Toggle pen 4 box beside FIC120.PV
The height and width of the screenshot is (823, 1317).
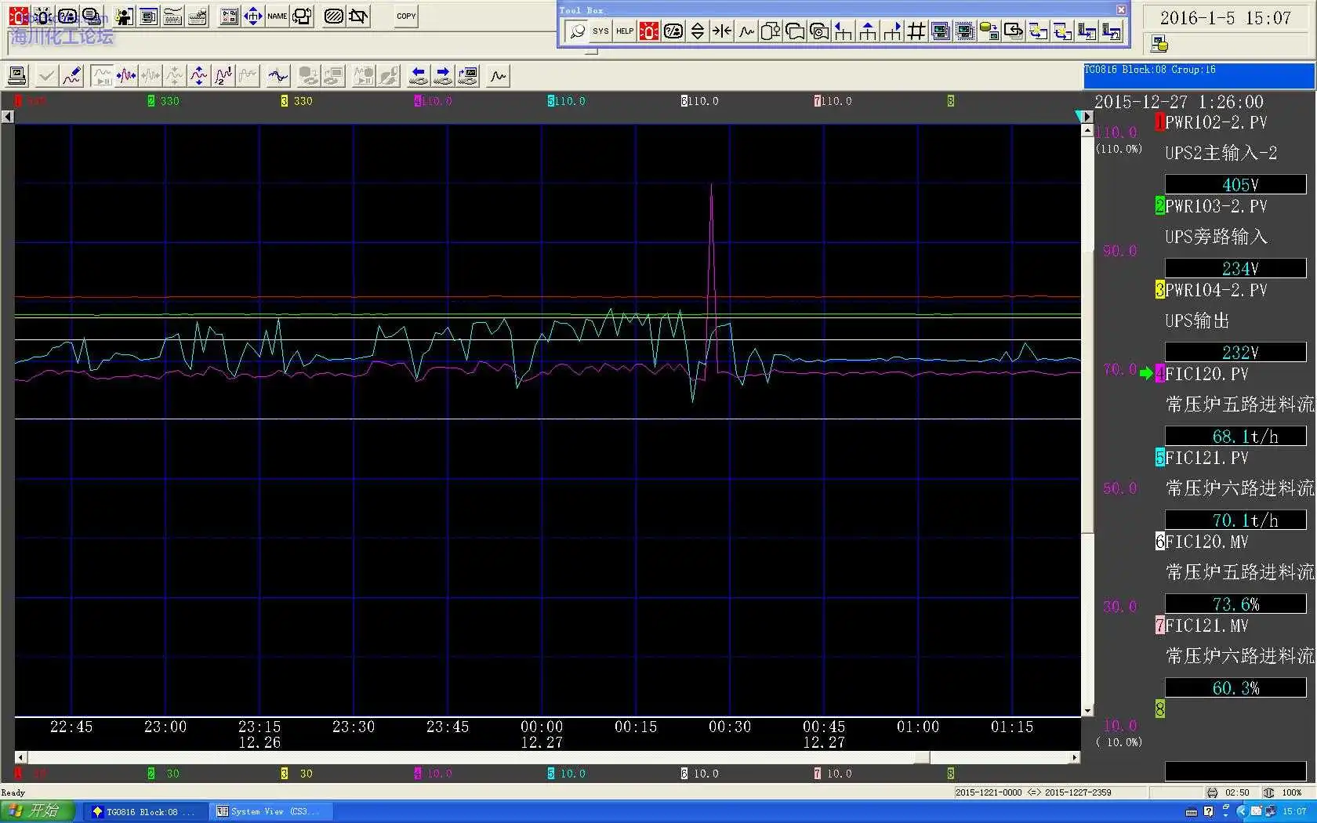point(1159,374)
